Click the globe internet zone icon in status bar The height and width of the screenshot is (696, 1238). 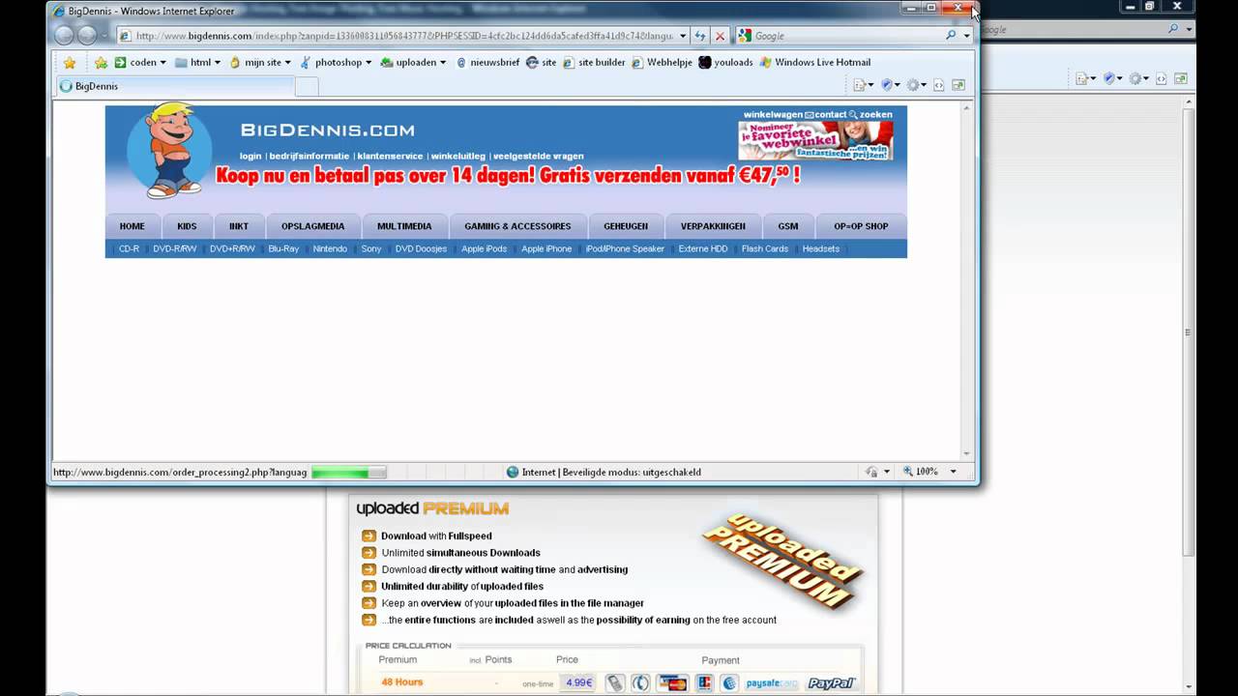[513, 472]
